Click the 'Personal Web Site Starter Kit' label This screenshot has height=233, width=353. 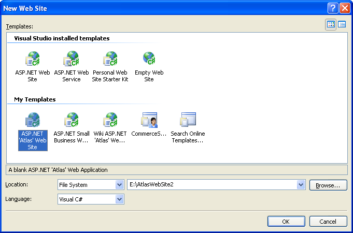point(110,76)
